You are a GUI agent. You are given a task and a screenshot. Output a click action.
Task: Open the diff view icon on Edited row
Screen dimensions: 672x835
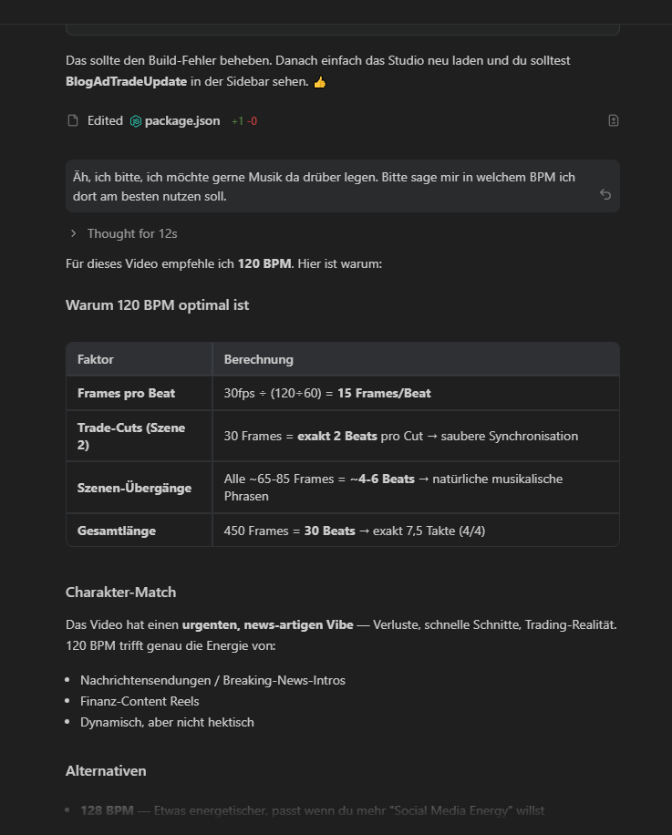(x=614, y=120)
